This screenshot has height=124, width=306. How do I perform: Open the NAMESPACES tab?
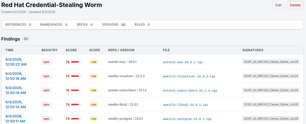pos(54,24)
